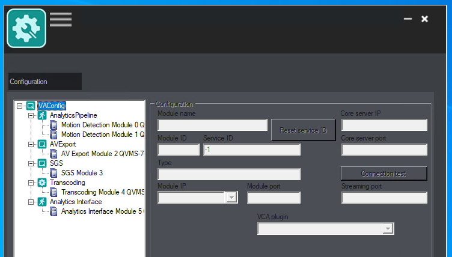Open the hamburger menu icon

coord(61,19)
